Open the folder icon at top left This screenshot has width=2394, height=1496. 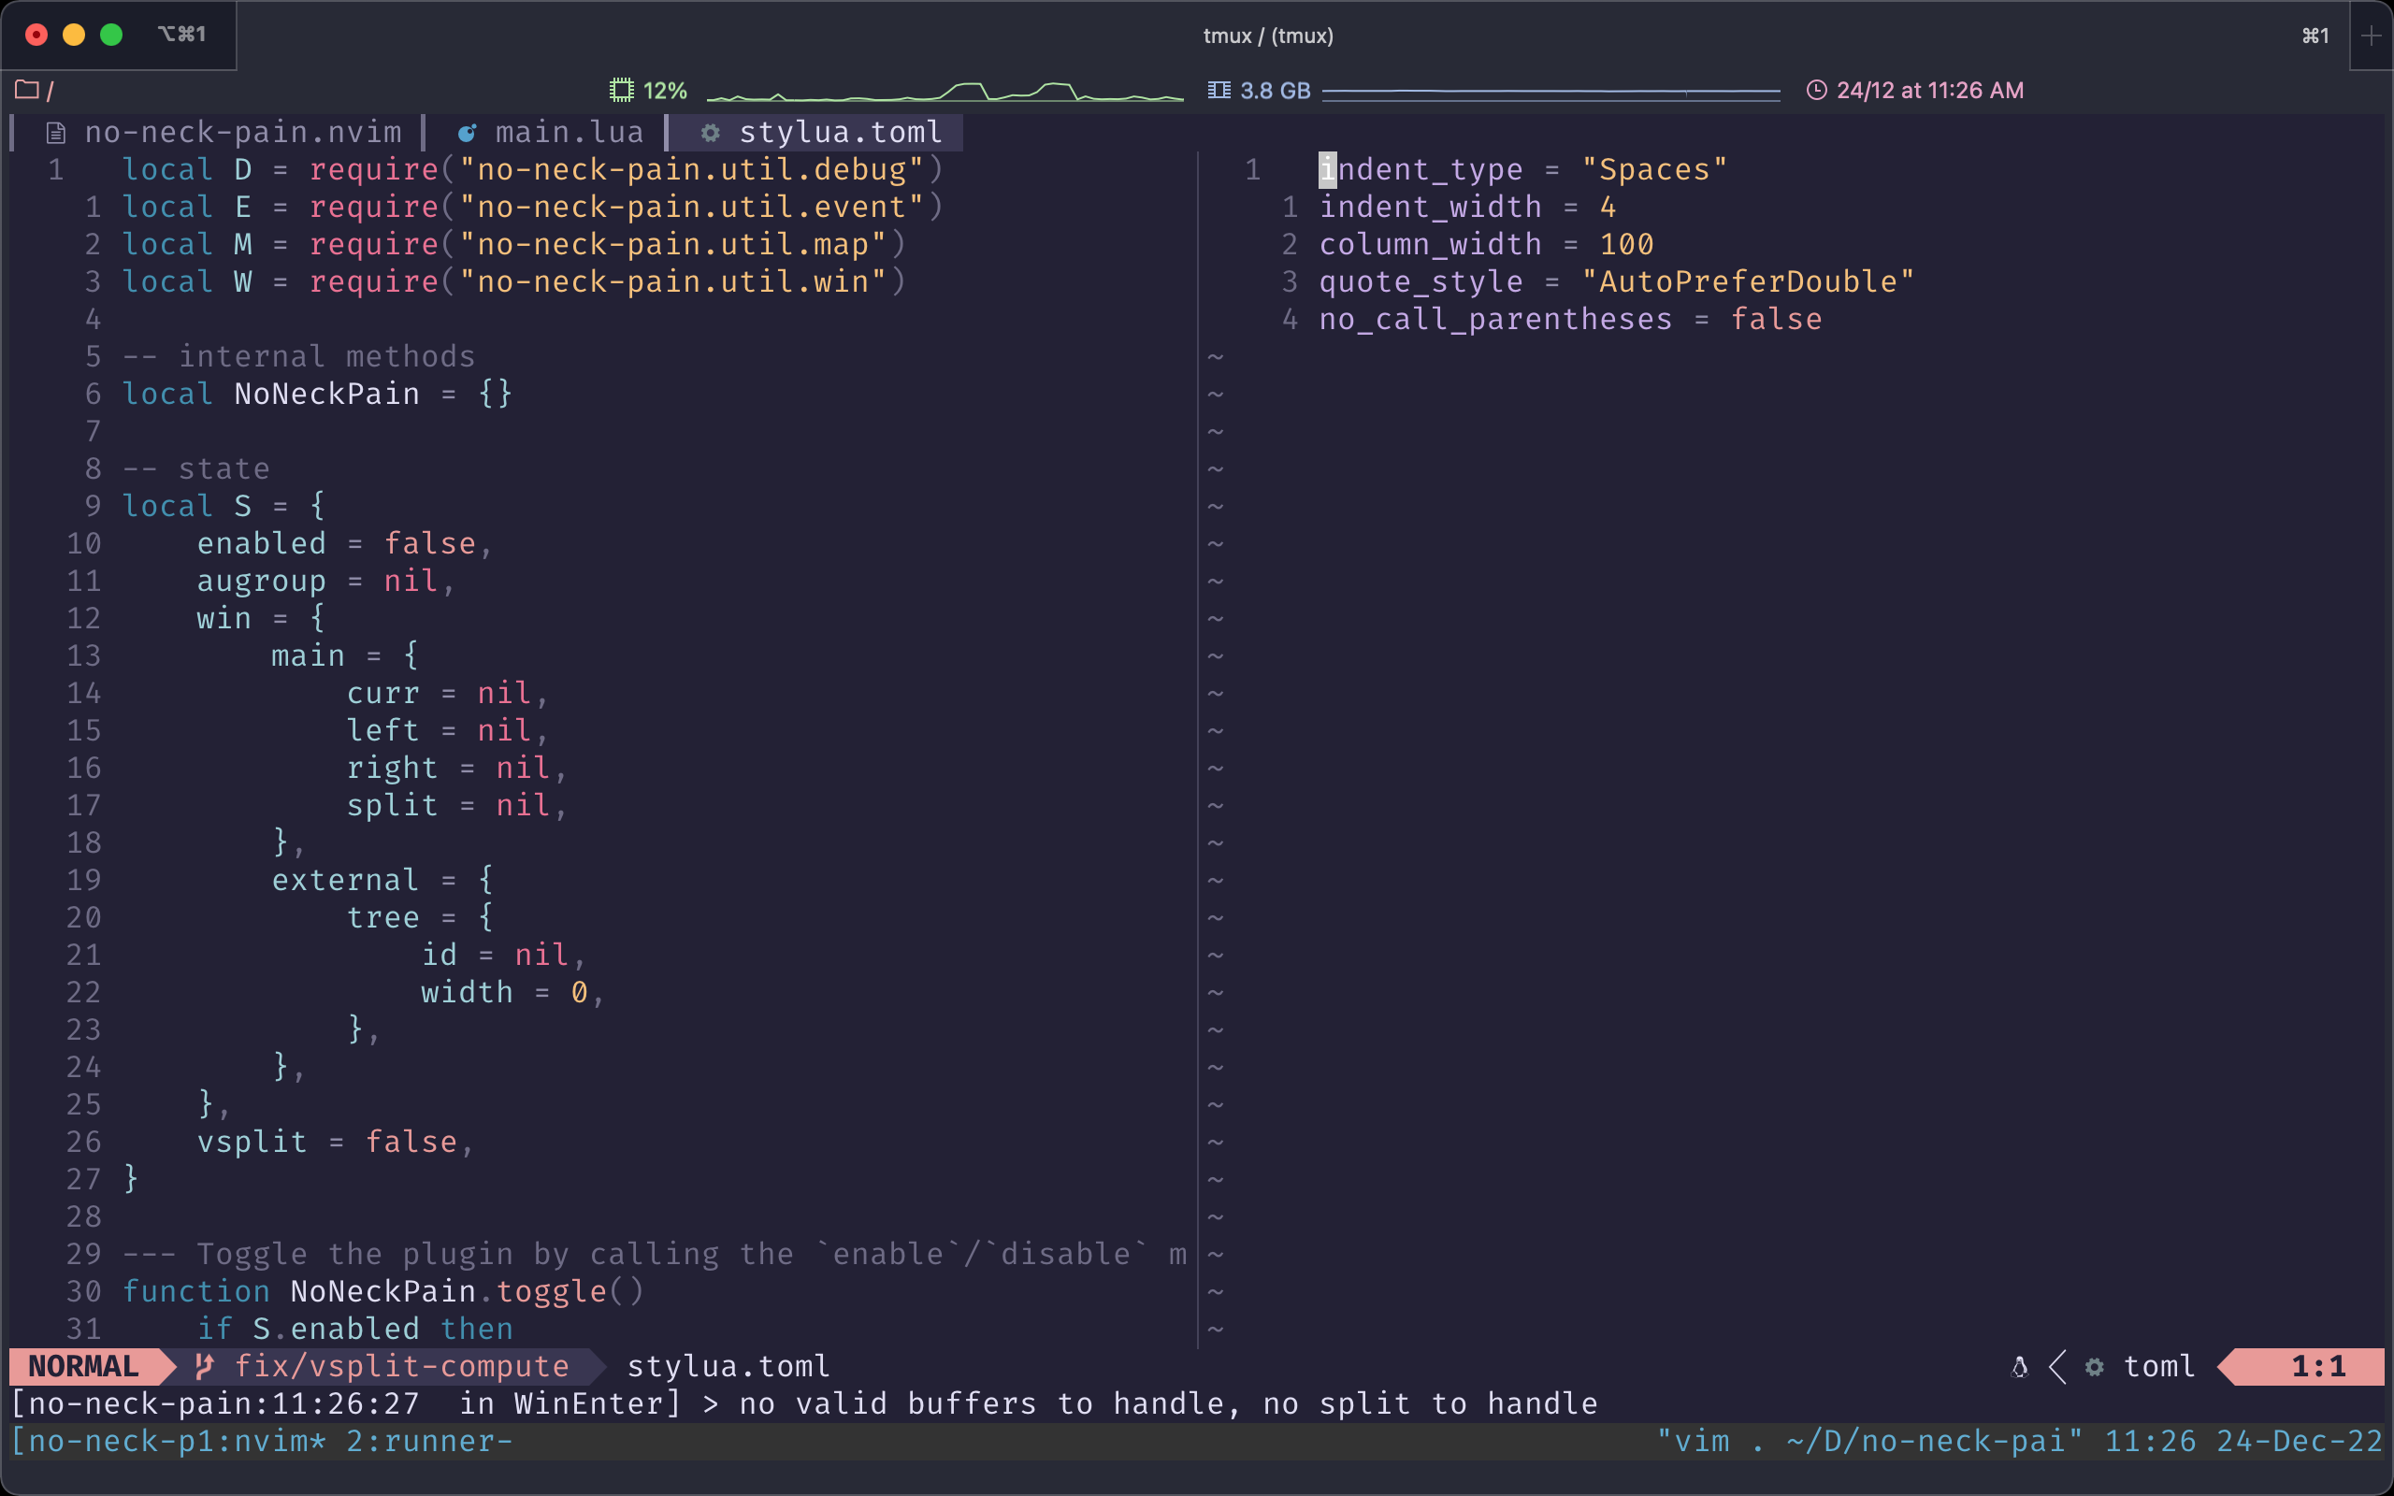29,90
